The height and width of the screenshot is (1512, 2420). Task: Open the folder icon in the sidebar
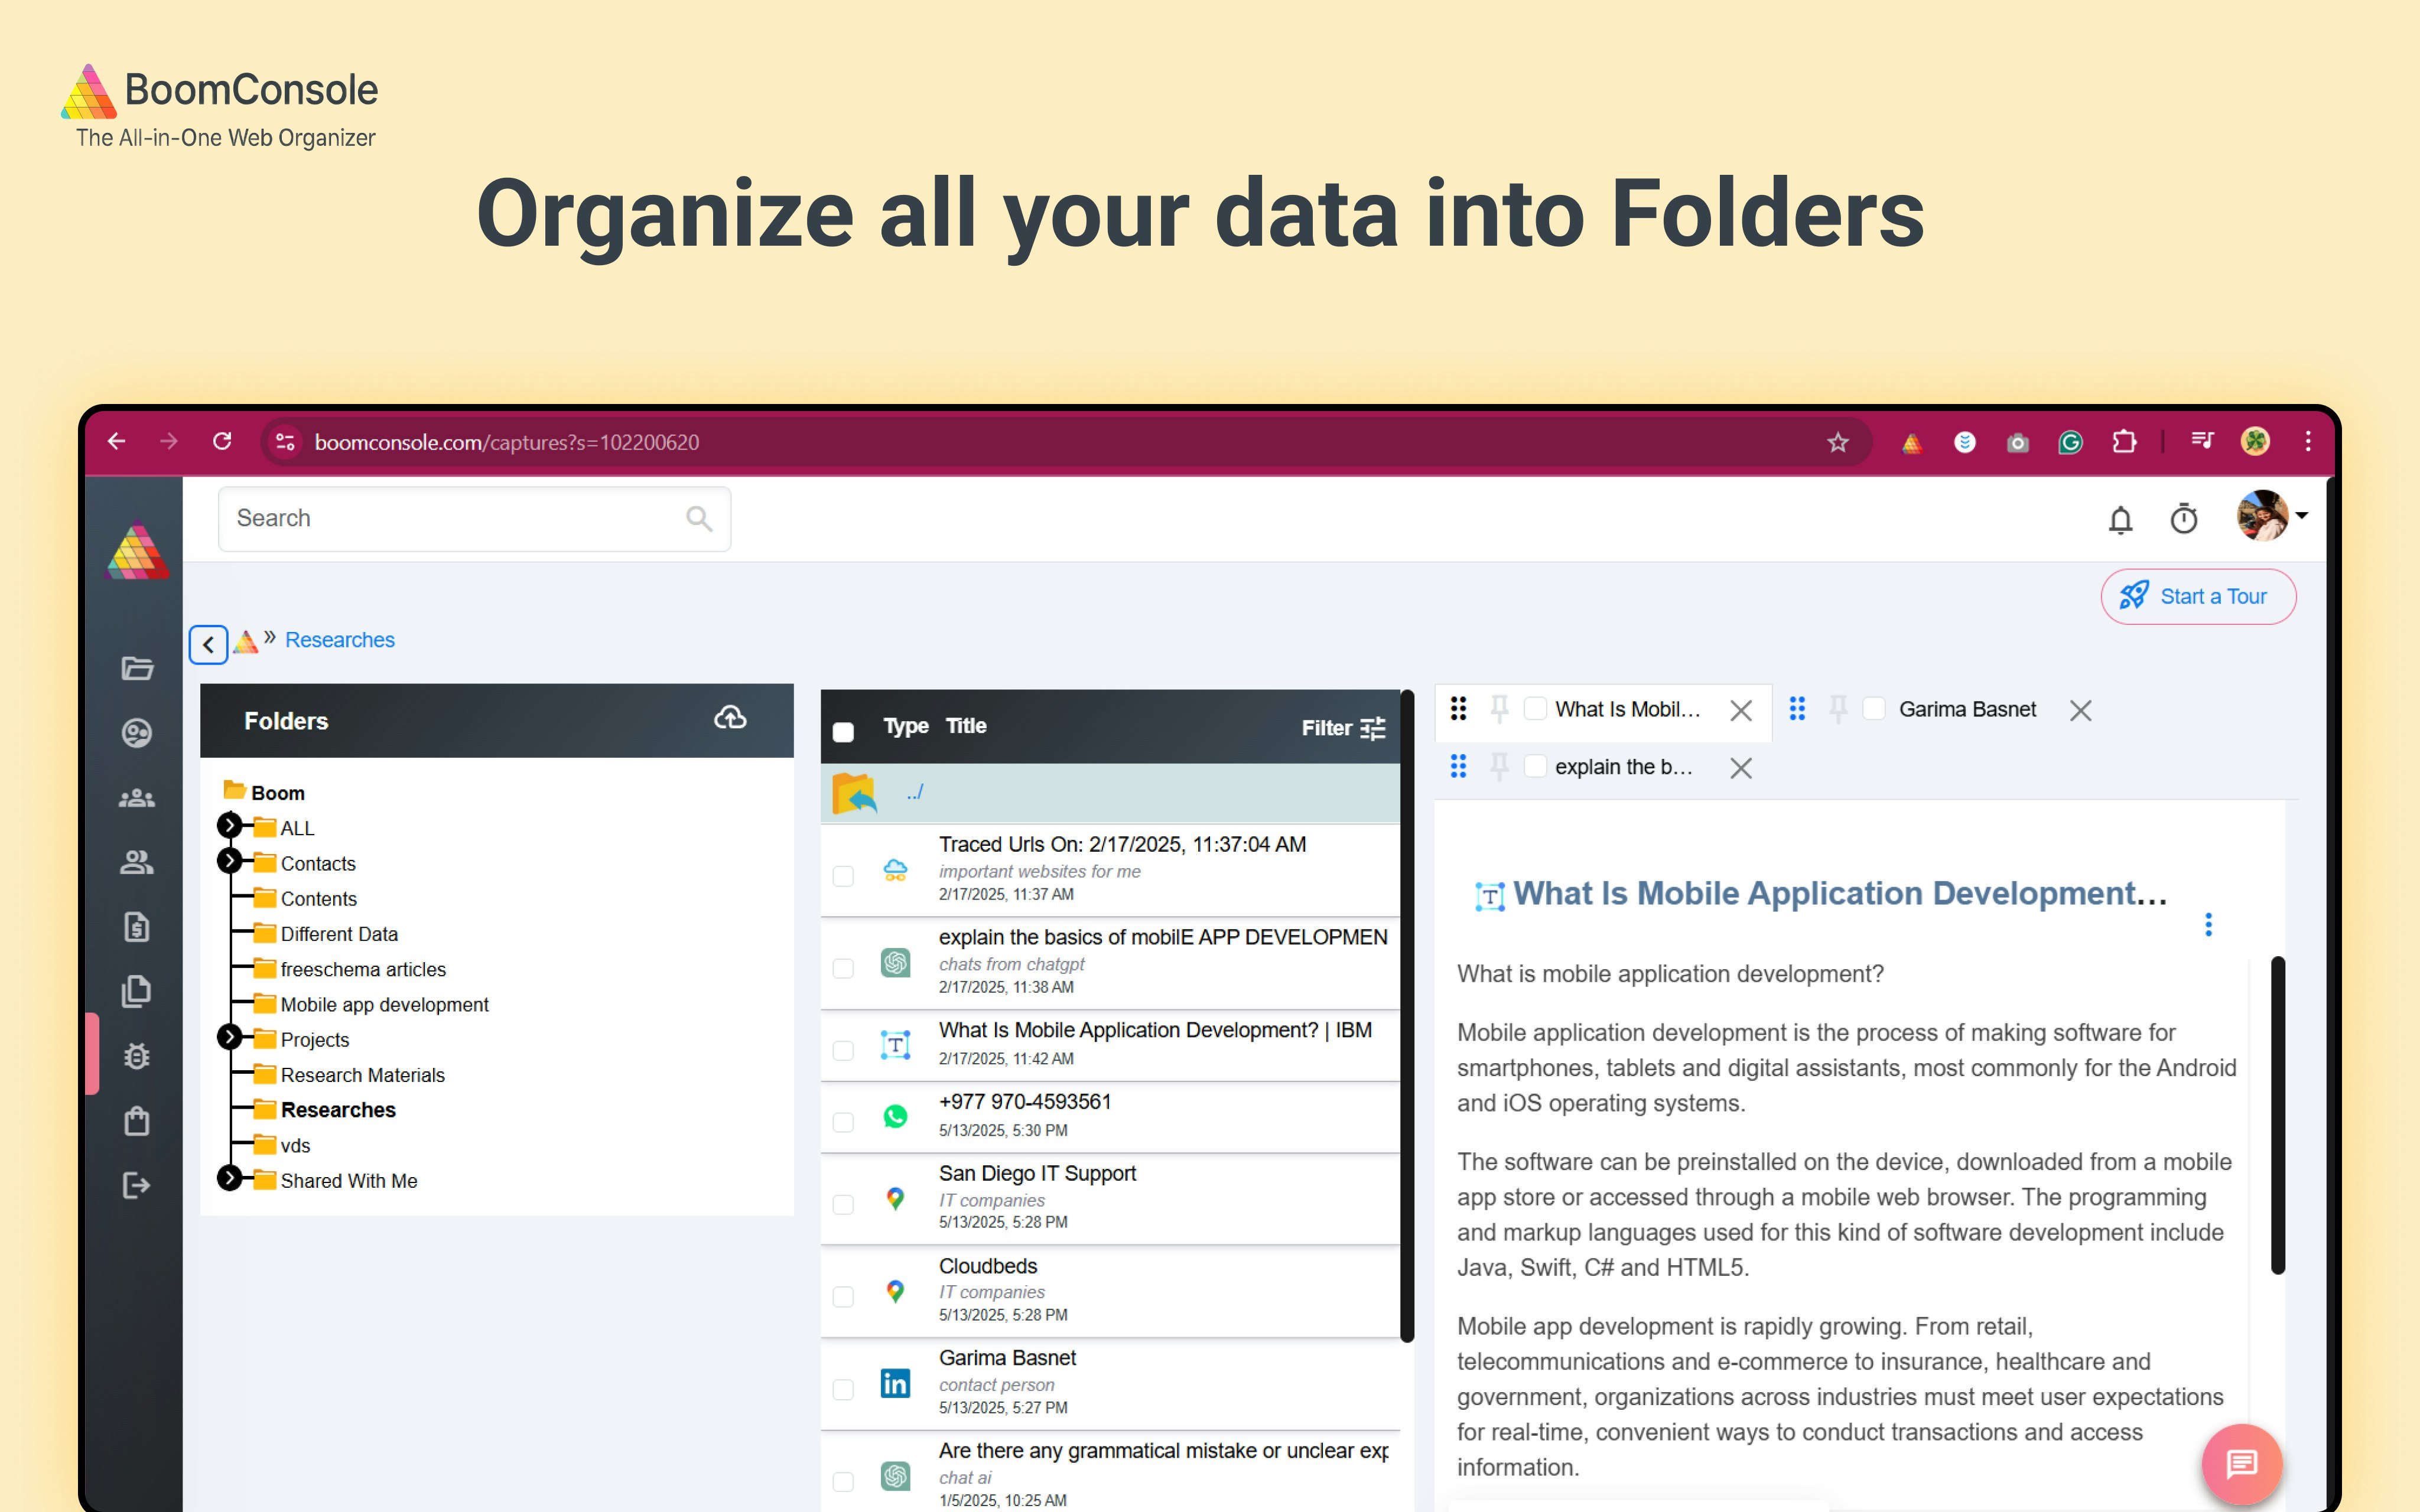[x=137, y=668]
